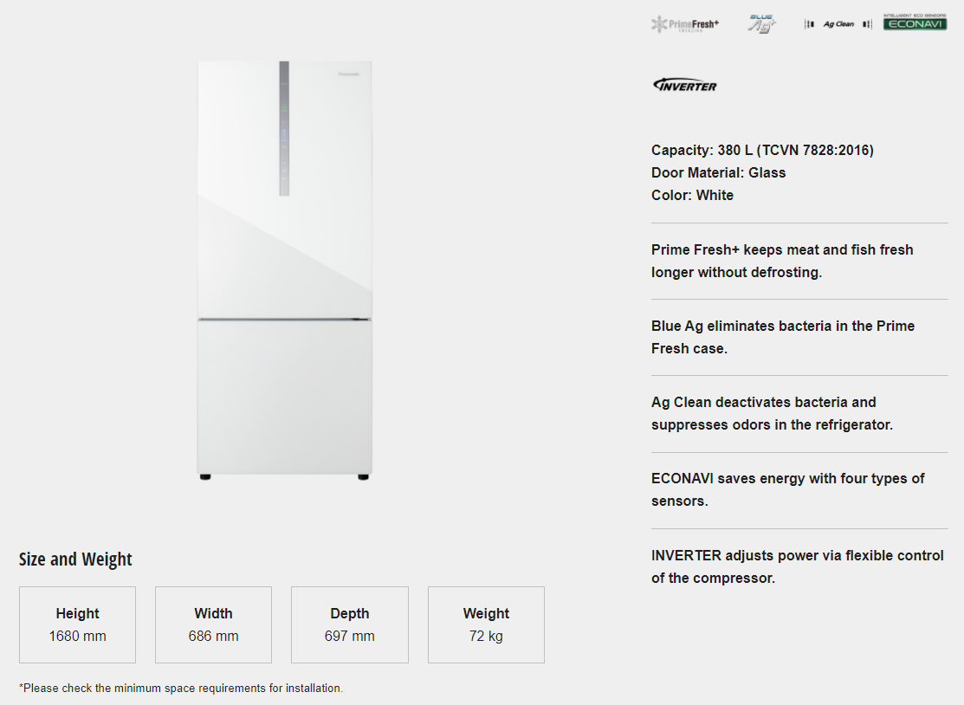The height and width of the screenshot is (705, 964).
Task: Click the Prime Fresh+ Freezing logo
Action: click(x=684, y=24)
